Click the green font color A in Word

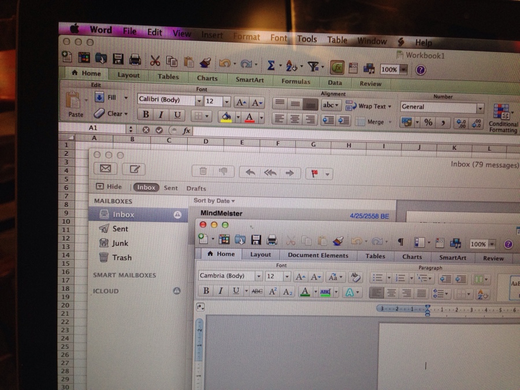[x=304, y=292]
